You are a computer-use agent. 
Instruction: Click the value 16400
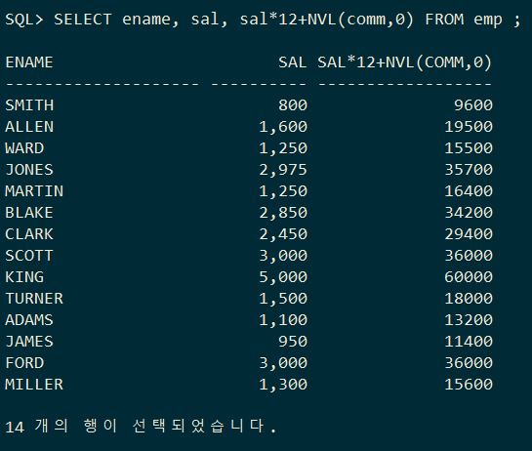pos(469,191)
